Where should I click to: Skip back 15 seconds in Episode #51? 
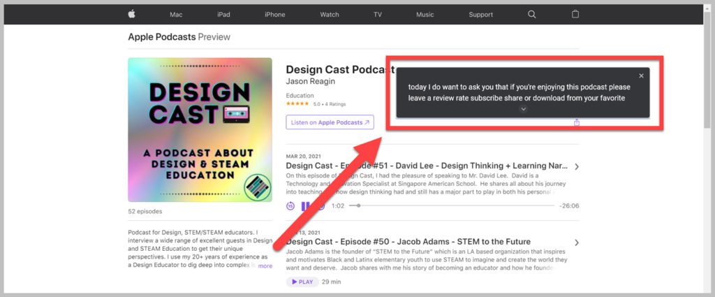[290, 205]
